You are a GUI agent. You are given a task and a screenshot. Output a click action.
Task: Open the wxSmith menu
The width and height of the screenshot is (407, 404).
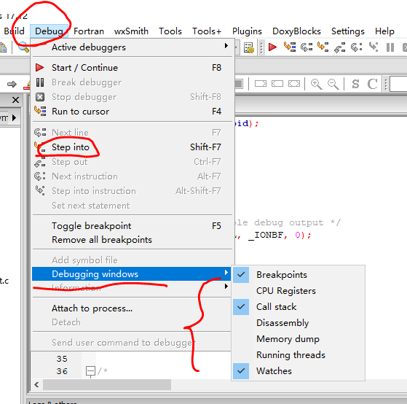(131, 31)
